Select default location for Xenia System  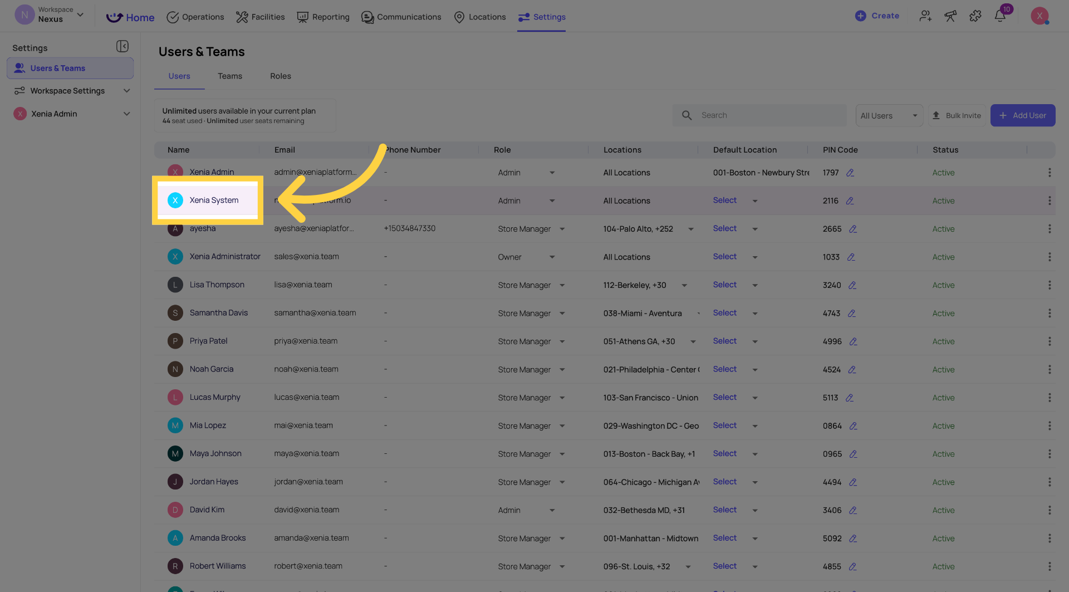pyautogui.click(x=724, y=200)
